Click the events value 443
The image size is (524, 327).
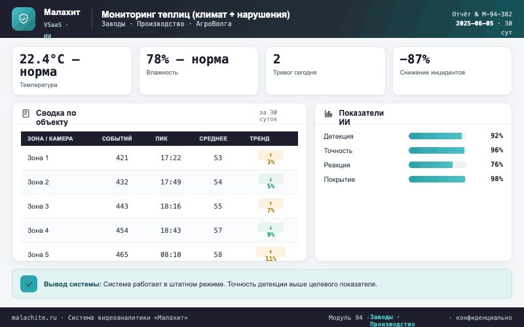point(122,206)
